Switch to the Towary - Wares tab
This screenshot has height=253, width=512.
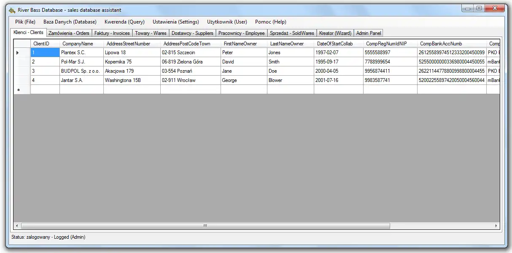(151, 33)
